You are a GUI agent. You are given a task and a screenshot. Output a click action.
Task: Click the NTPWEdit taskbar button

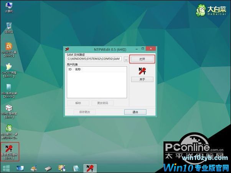pos(90,168)
